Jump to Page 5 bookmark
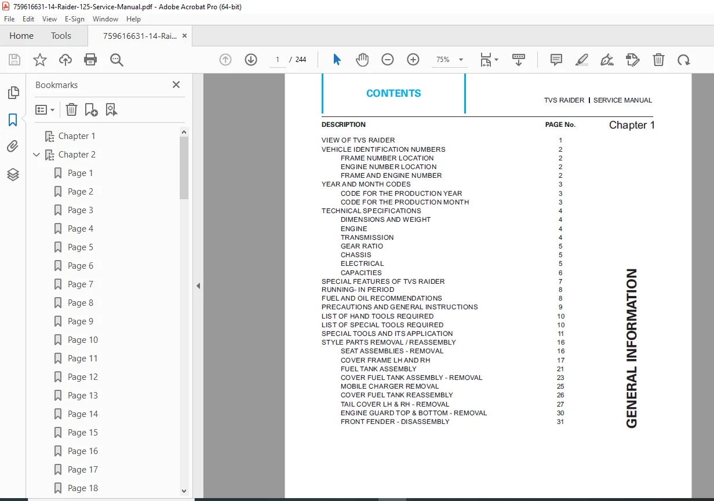 point(81,247)
